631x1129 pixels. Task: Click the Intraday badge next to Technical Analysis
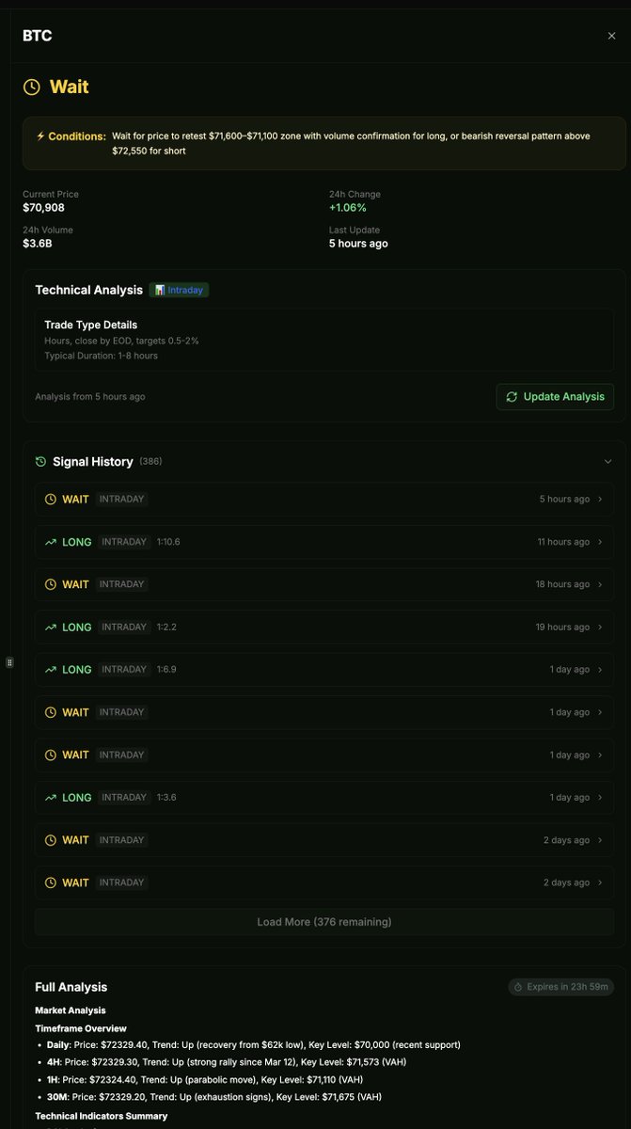pyautogui.click(x=179, y=290)
